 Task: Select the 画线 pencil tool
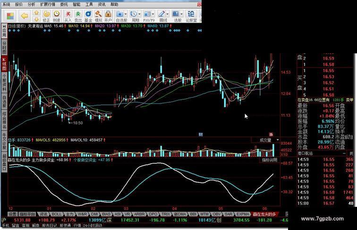[161, 14]
